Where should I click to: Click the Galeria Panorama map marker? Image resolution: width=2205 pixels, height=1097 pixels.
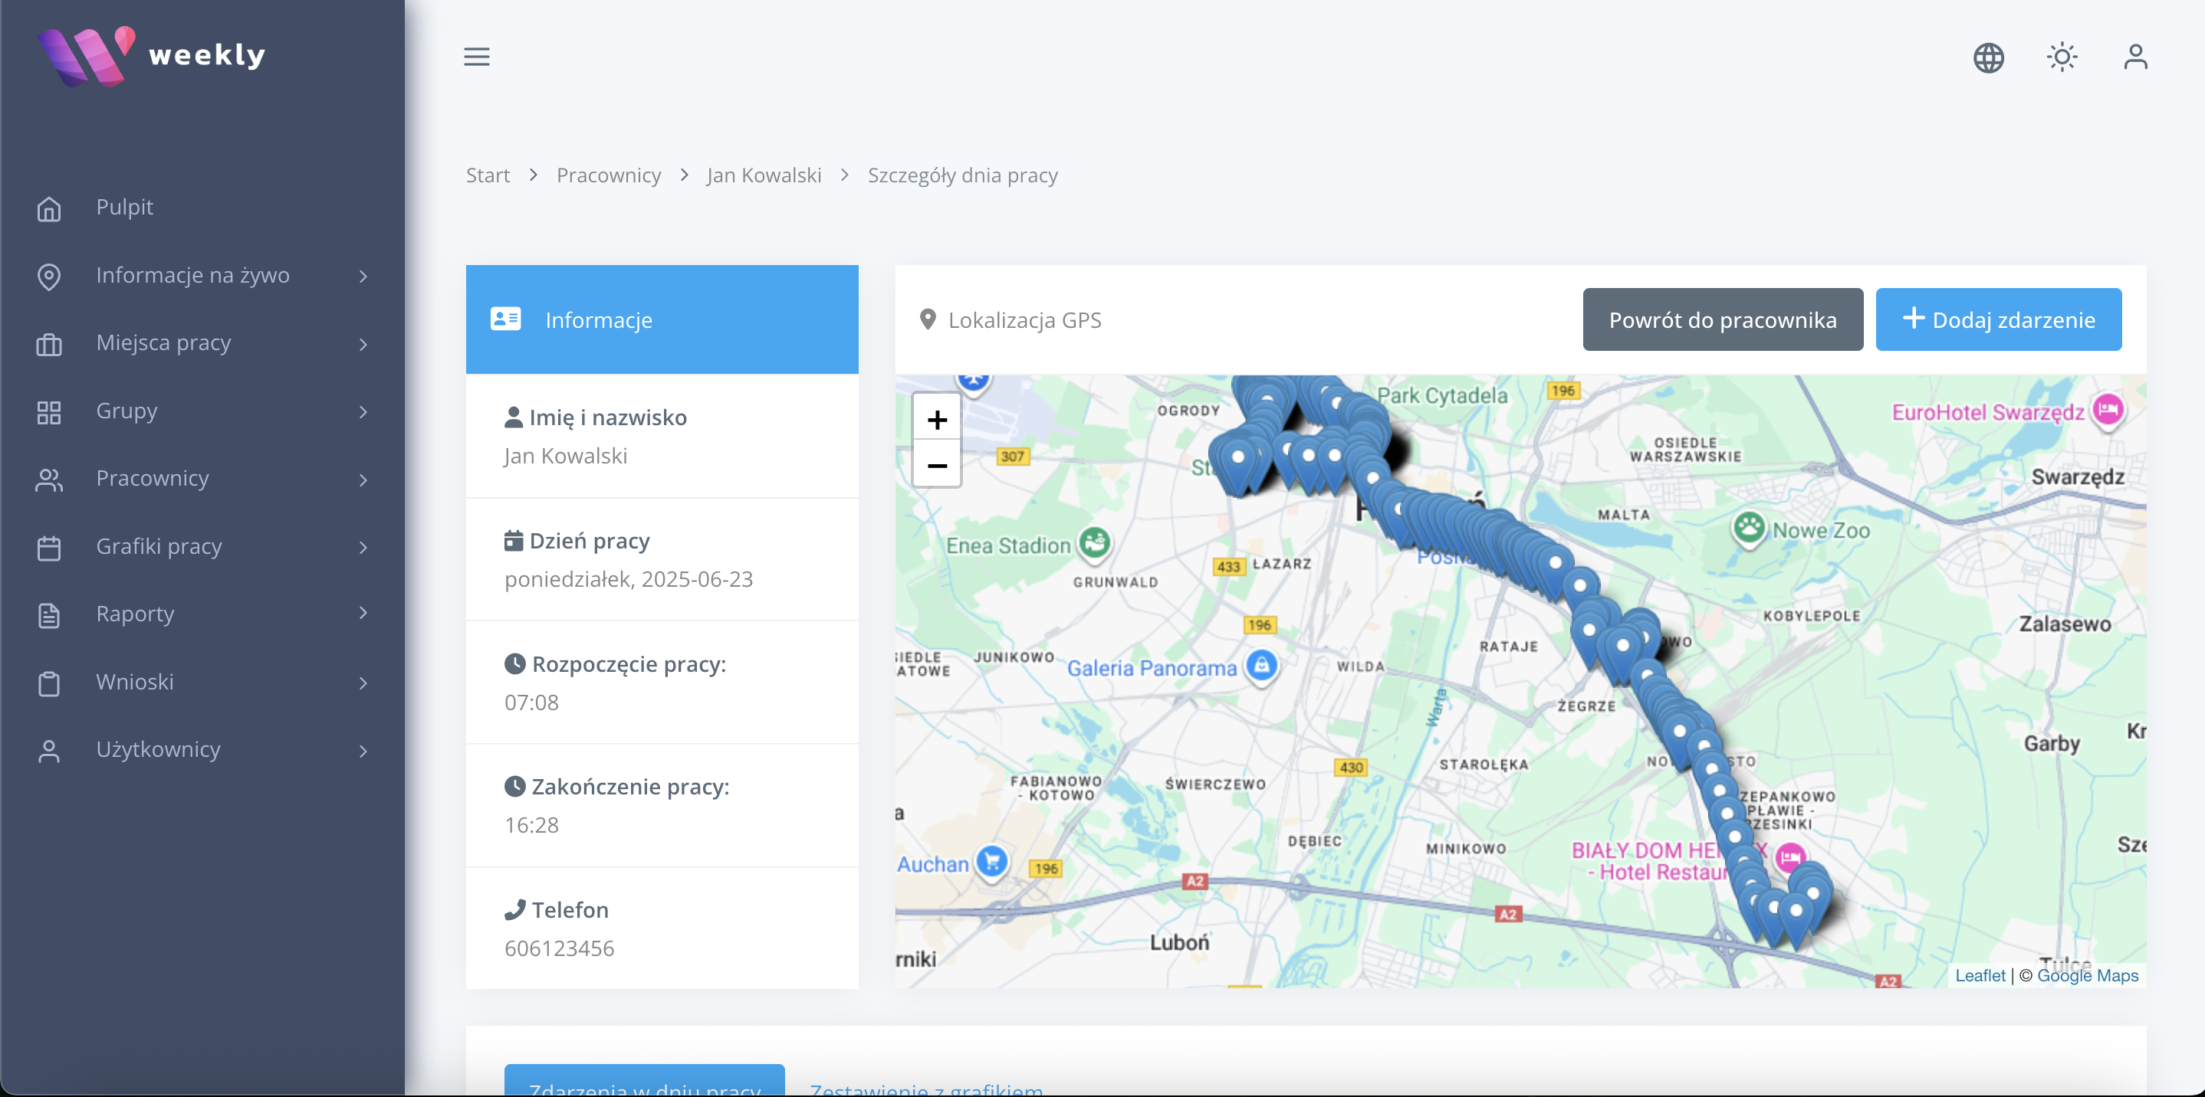coord(1261,665)
